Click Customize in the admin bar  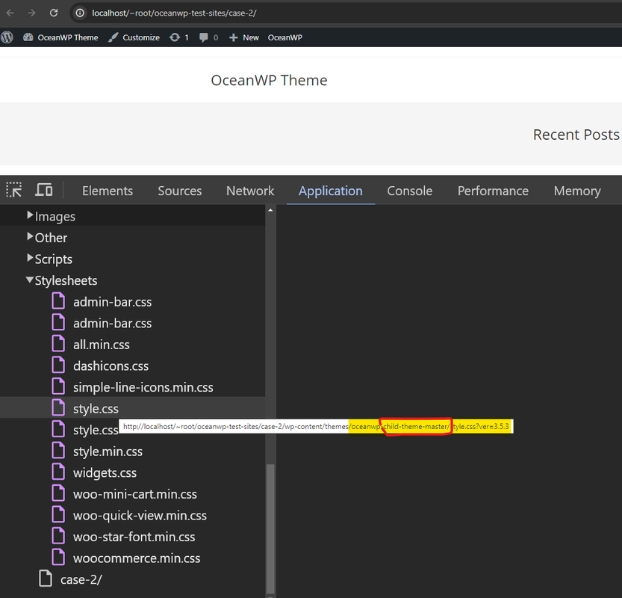pyautogui.click(x=134, y=37)
